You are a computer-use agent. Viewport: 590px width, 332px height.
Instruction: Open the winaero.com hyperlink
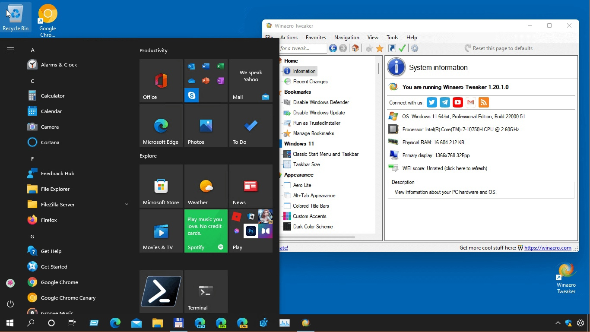point(548,248)
